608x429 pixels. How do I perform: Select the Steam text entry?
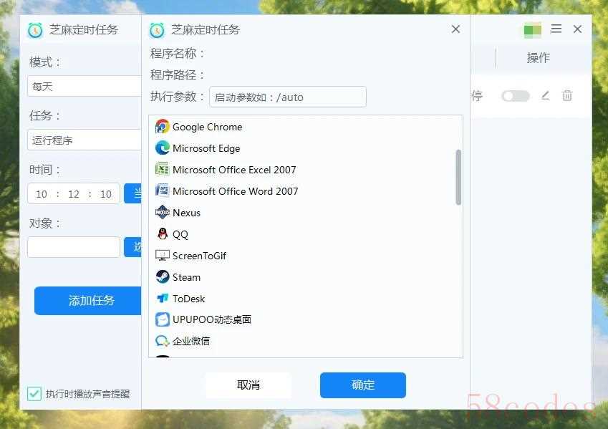click(186, 277)
